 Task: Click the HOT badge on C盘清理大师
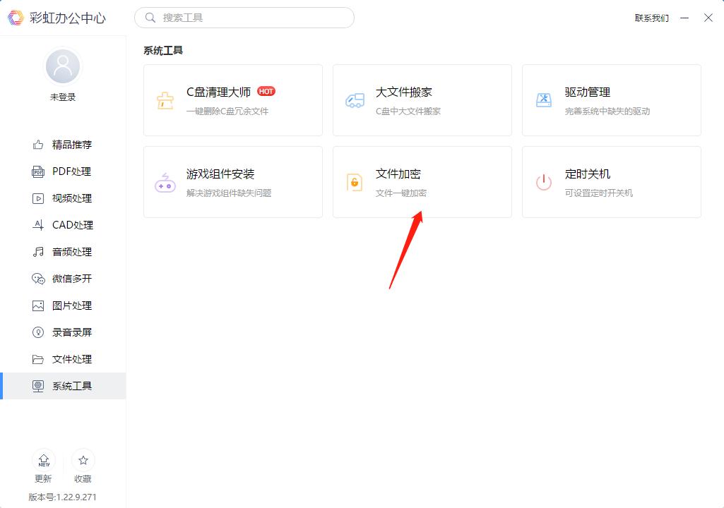[266, 90]
